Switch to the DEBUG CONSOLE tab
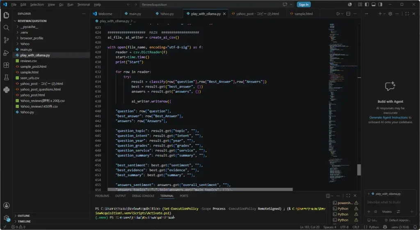Image resolution: width=420 pixels, height=230 pixels. click(x=143, y=196)
